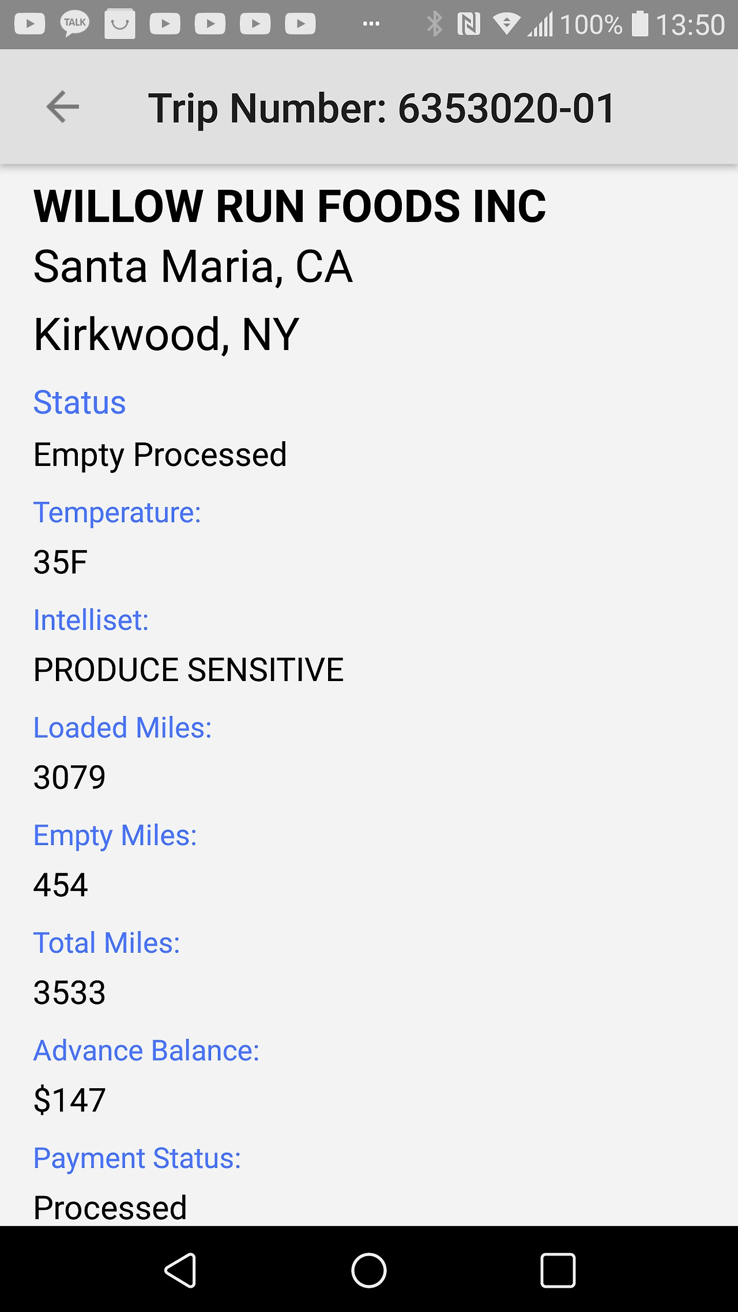
Task: Tap the Android back navigation button
Action: coord(181,1270)
